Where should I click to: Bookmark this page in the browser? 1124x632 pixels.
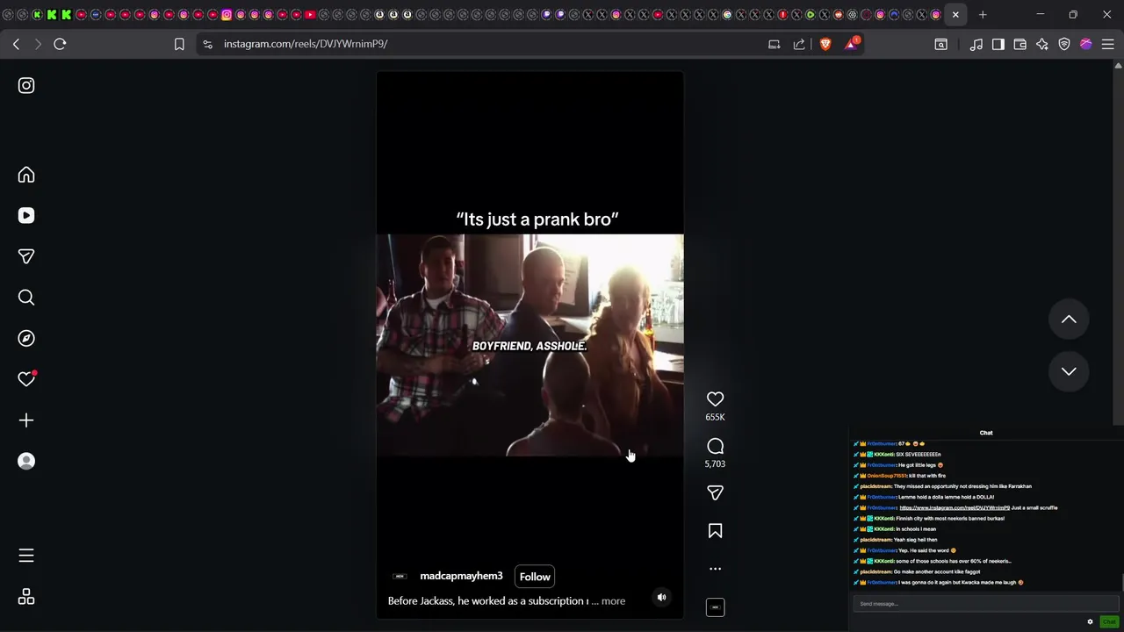pyautogui.click(x=179, y=44)
